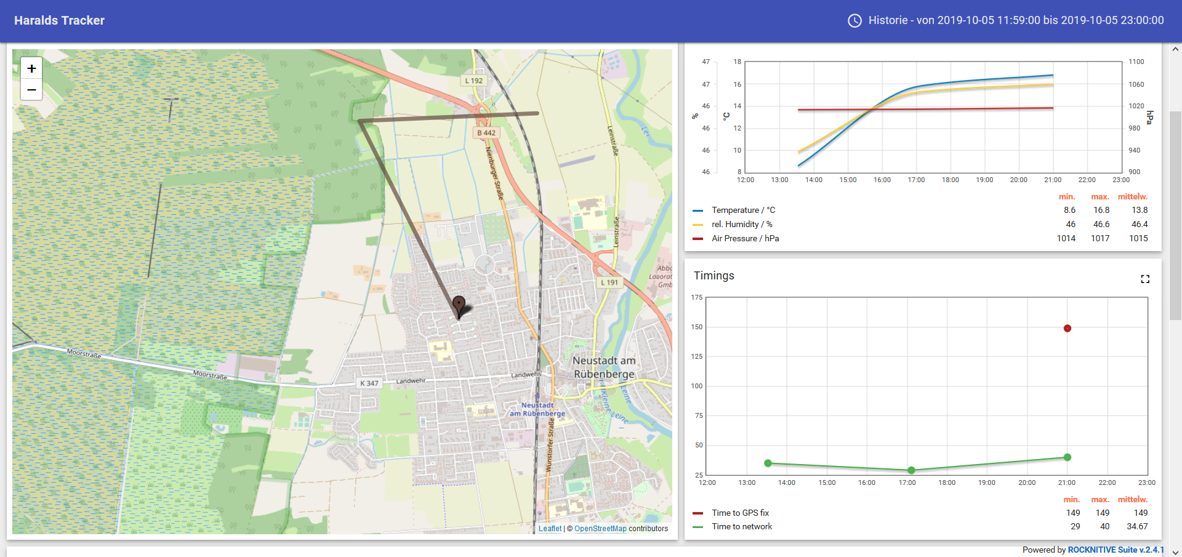1182x557 pixels.
Task: Zoom in on the map
Action: point(31,68)
